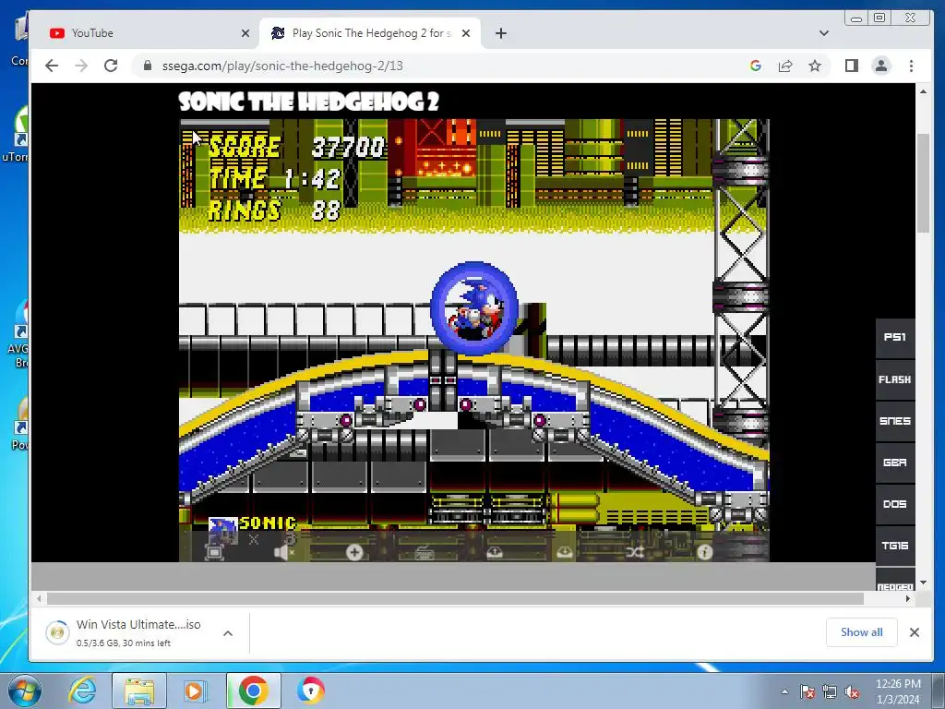This screenshot has width=945, height=709.
Task: Reload the ssega.com page
Action: (x=111, y=66)
